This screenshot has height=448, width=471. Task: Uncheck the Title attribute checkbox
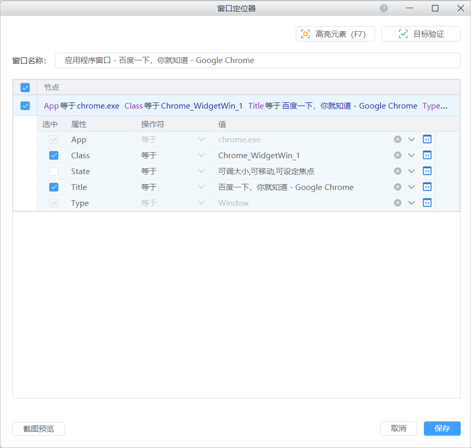point(54,187)
